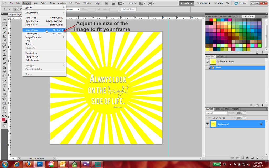Image resolution: width=269 pixels, height=168 pixels.
Task: Switch to the Brush panel tab
Action: pyautogui.click(x=219, y=109)
